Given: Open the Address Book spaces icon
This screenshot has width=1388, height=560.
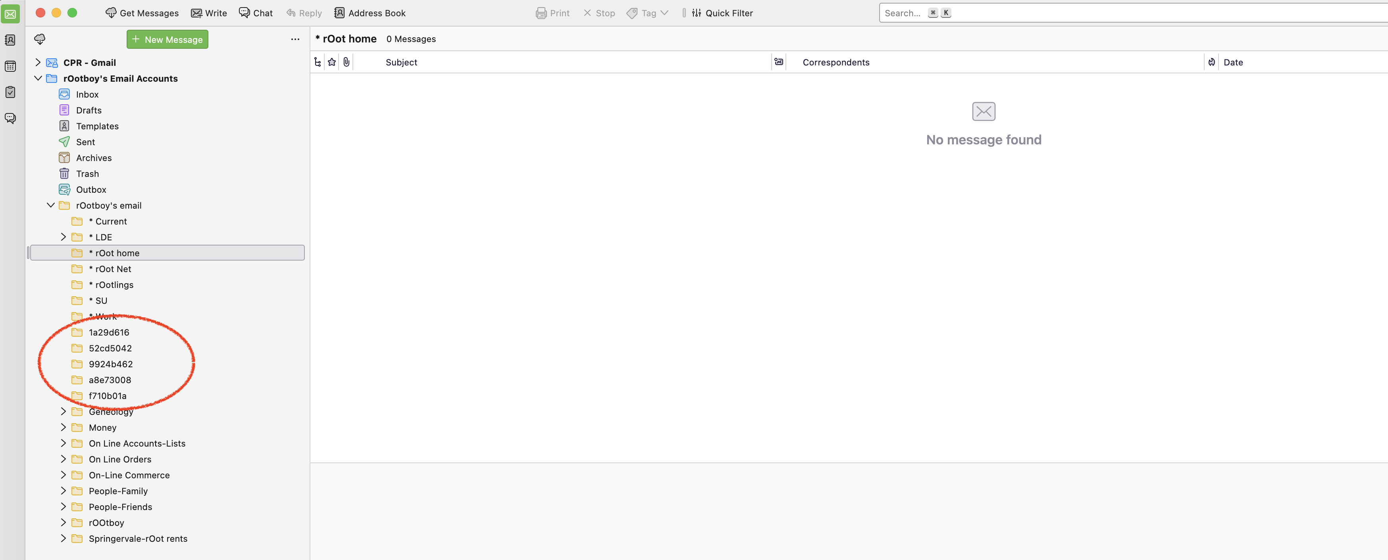Looking at the screenshot, I should click(x=10, y=40).
